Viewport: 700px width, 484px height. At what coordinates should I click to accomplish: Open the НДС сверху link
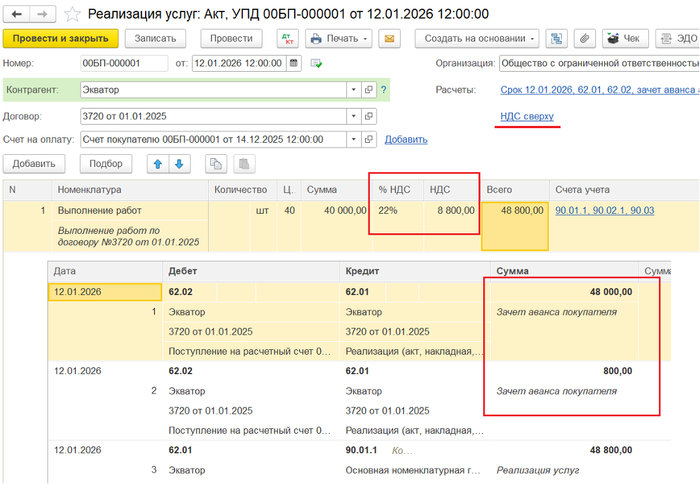527,117
